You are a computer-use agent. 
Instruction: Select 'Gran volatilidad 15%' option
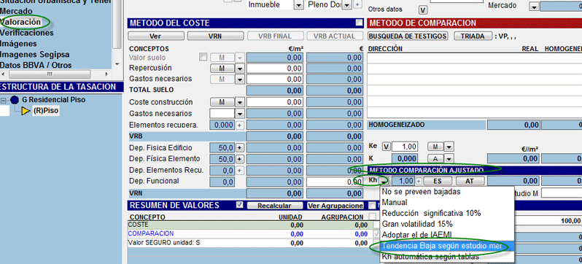point(446,225)
